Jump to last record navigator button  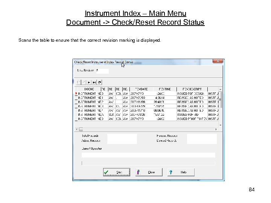click(x=94, y=82)
